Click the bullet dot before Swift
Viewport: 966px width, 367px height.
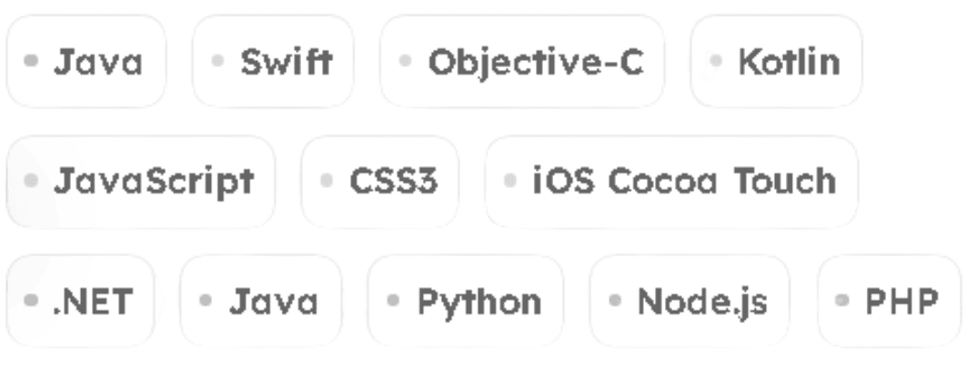pos(217,60)
